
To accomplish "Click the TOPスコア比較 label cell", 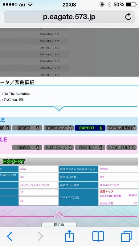I will (79, 197).
